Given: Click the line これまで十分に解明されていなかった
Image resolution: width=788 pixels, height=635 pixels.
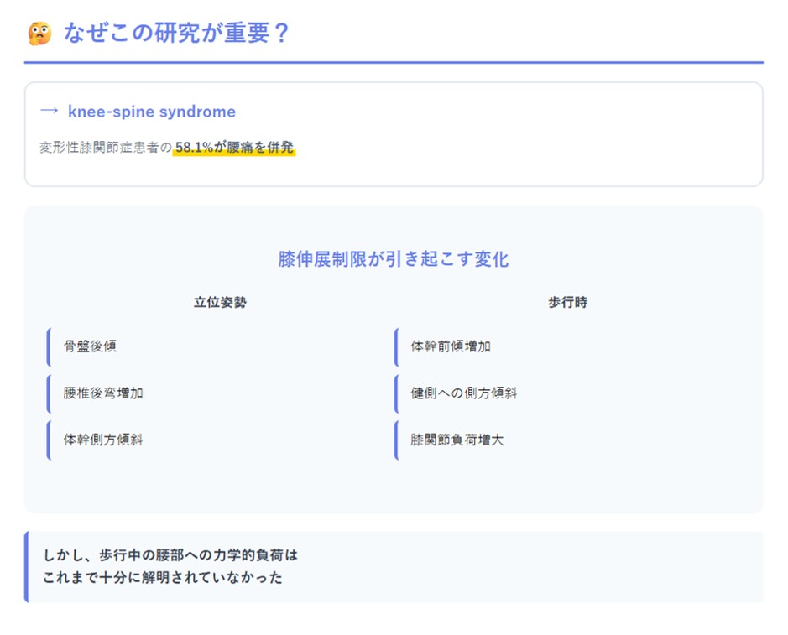Looking at the screenshot, I should point(163,577).
